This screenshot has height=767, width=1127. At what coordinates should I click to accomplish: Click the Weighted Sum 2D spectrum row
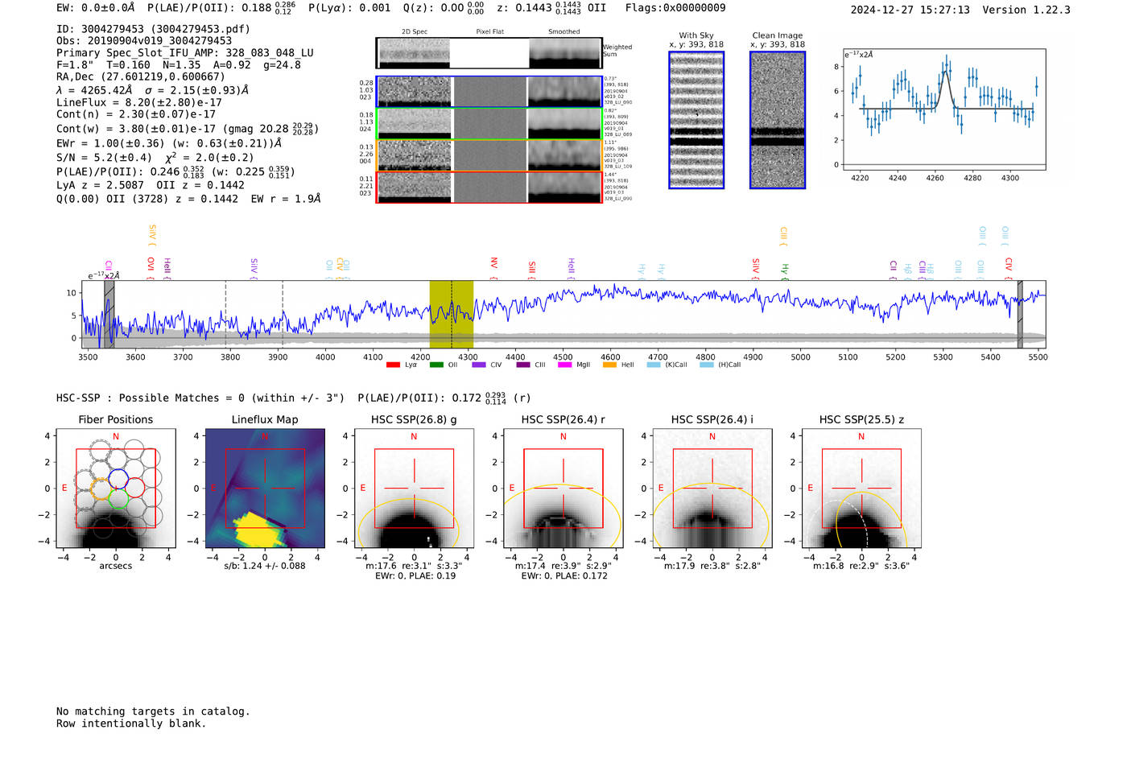tap(489, 53)
